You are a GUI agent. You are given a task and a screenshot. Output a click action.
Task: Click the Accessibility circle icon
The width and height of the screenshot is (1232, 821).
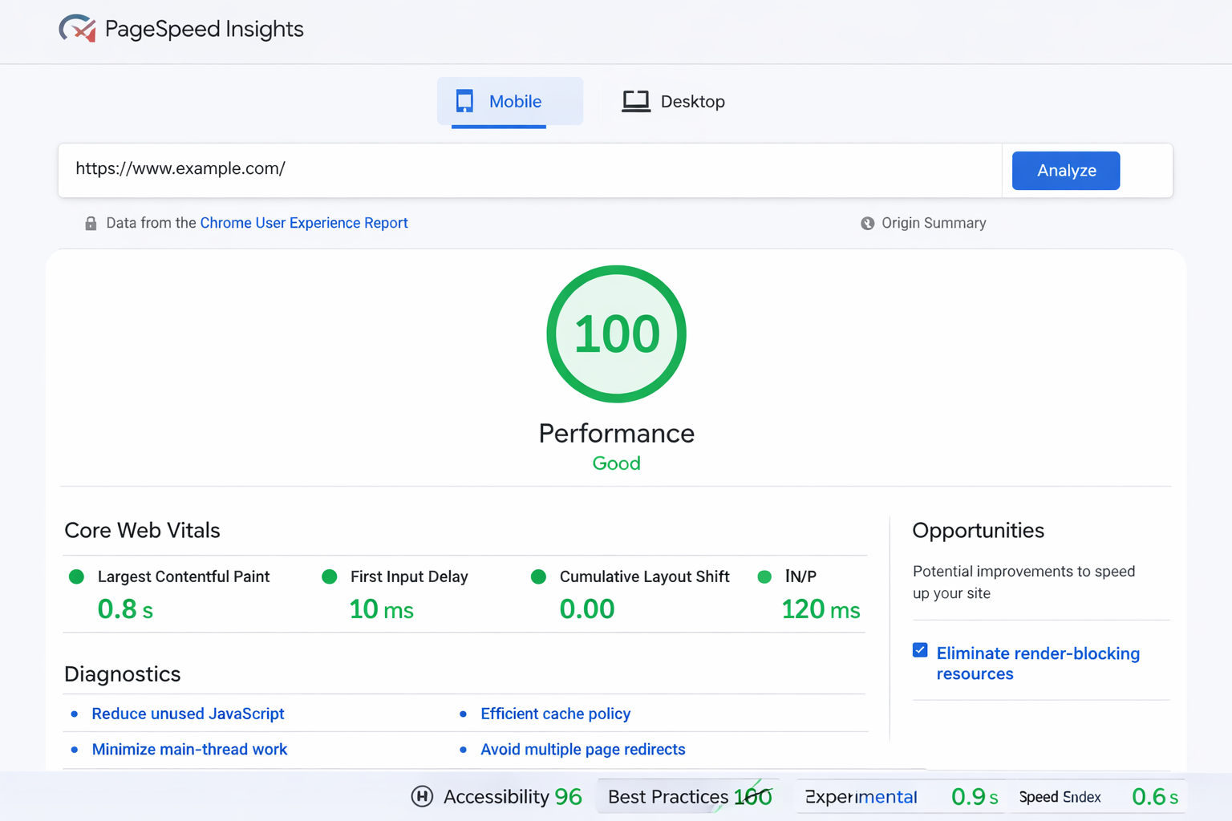[x=422, y=796]
